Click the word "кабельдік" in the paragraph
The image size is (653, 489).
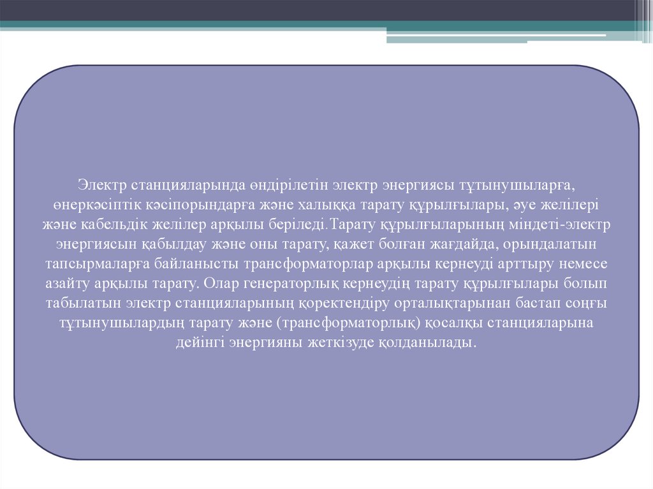click(114, 224)
